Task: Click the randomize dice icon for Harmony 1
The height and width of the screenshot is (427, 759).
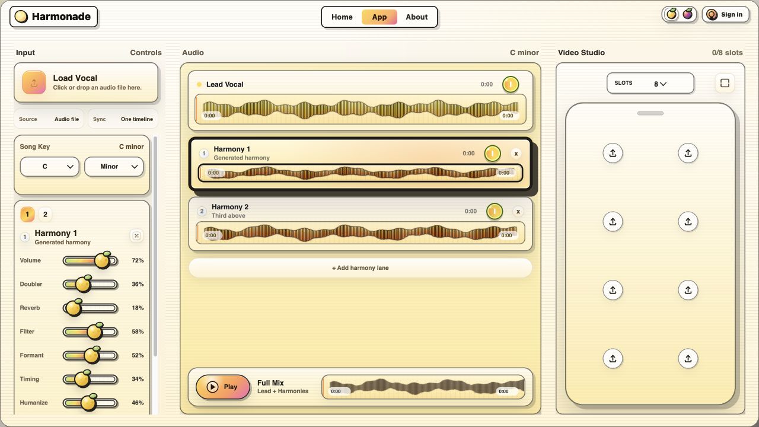Action: (136, 236)
